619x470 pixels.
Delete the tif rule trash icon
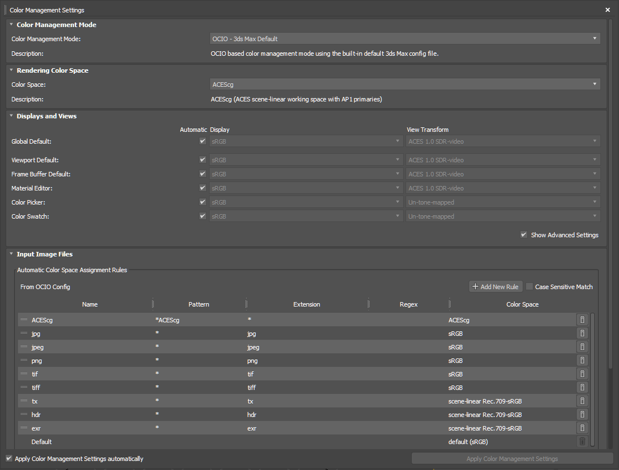582,374
